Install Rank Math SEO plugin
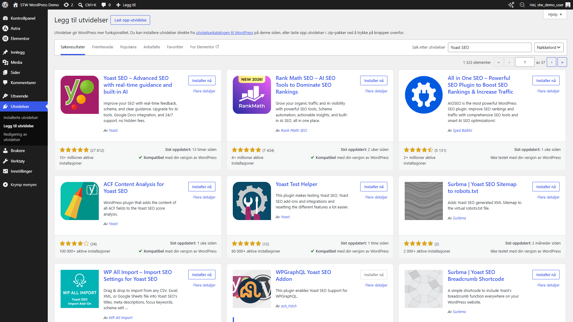 (374, 80)
